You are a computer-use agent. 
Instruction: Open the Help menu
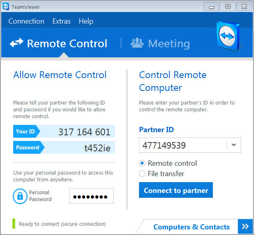coord(86,21)
